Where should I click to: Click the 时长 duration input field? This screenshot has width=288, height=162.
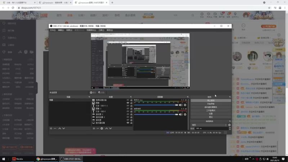point(212,129)
